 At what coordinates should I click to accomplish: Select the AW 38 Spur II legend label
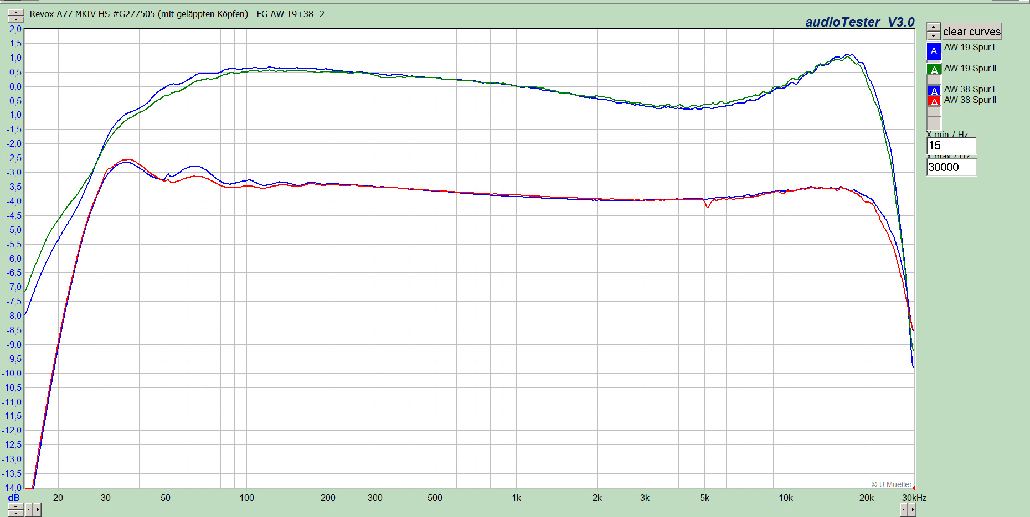click(970, 100)
